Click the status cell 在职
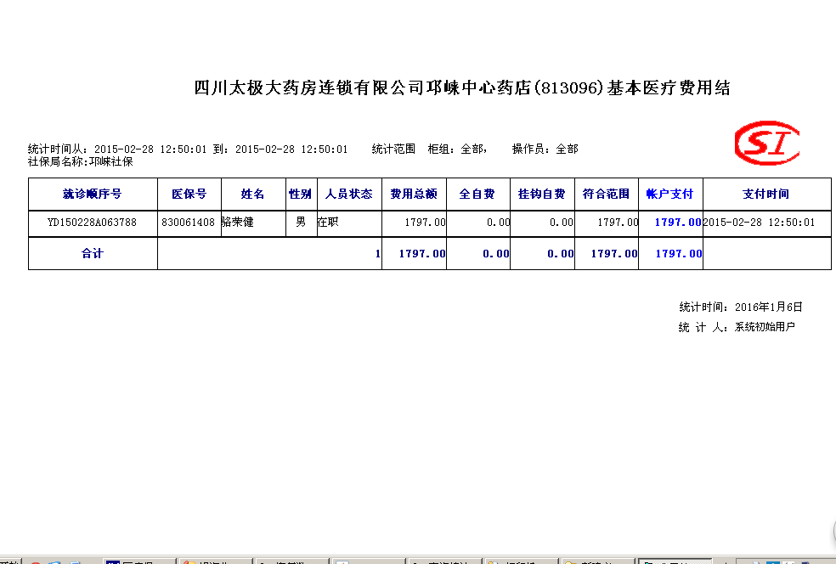This screenshot has height=564, width=836. point(328,223)
